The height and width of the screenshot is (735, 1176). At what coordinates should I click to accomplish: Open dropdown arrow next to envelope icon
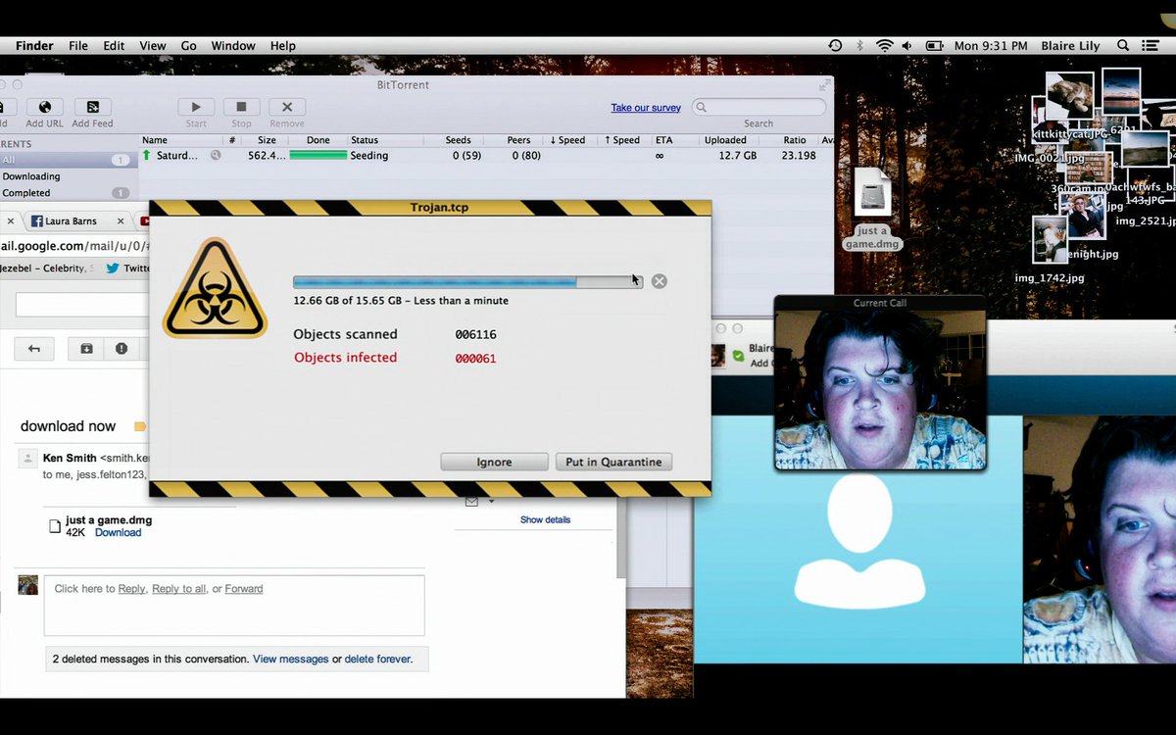491,502
